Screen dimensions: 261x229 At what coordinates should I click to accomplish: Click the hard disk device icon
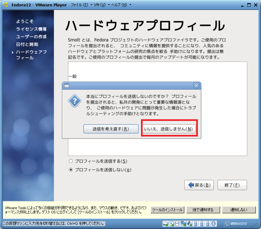point(165,224)
